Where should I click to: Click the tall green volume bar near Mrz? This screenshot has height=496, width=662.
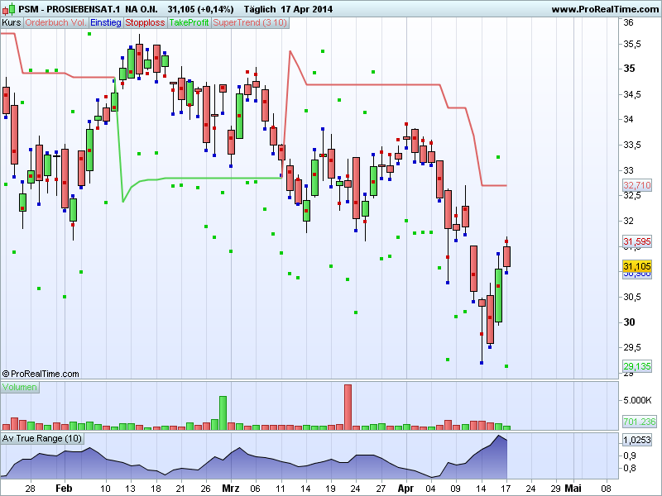[x=223, y=413]
